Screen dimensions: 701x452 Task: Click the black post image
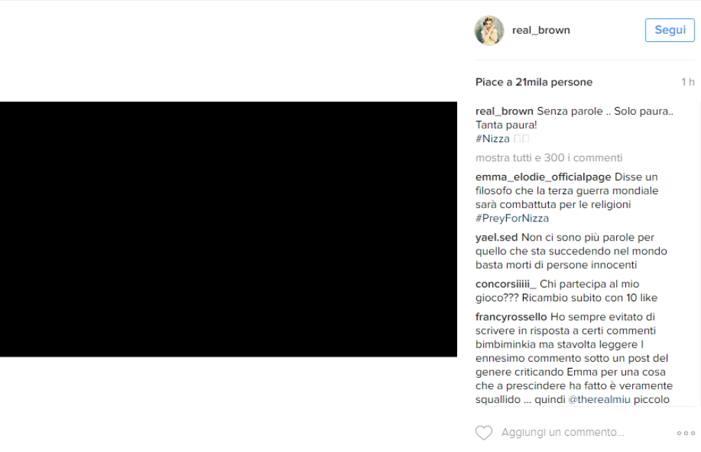[x=229, y=229]
